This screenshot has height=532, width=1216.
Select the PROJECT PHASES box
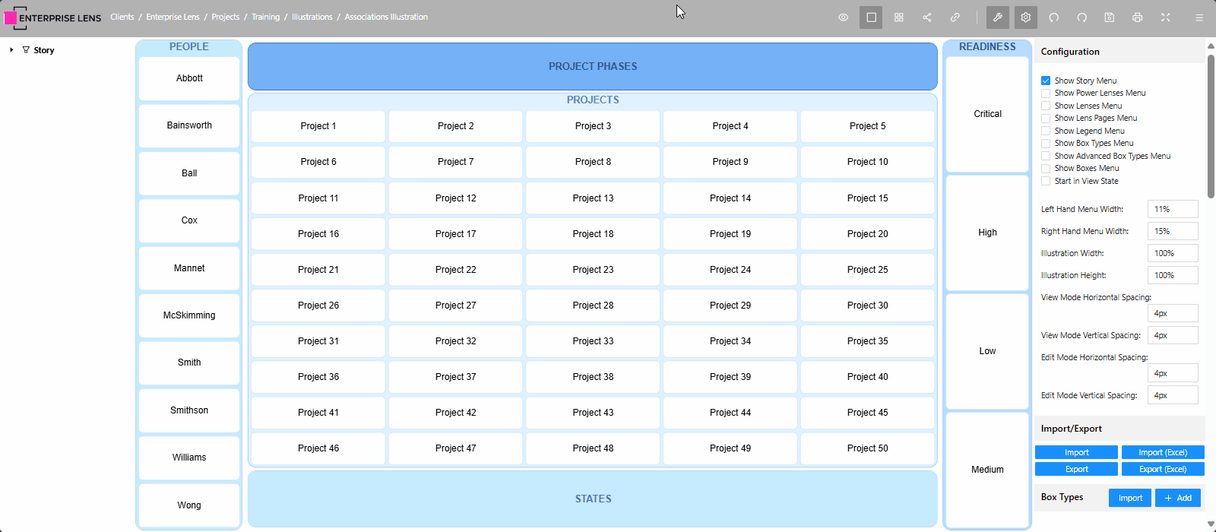click(x=593, y=66)
